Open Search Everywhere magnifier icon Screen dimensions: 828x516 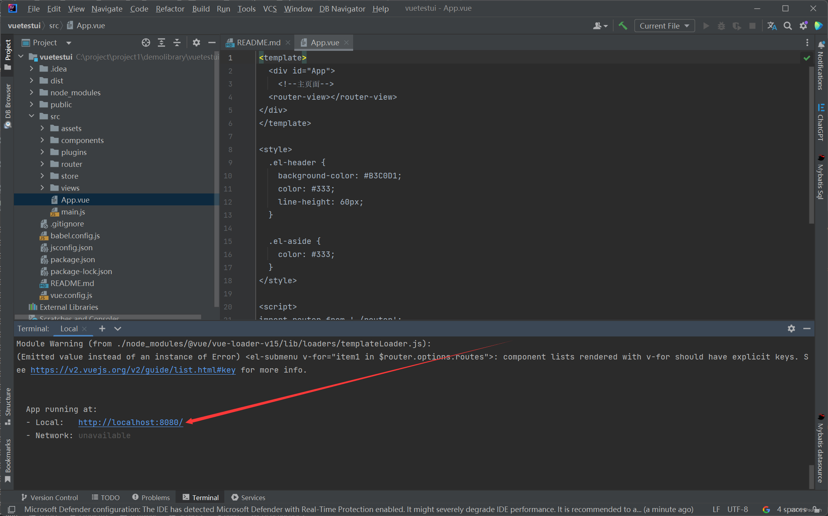point(787,26)
